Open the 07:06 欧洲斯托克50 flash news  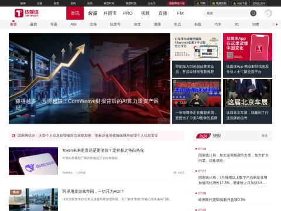pos(222,200)
